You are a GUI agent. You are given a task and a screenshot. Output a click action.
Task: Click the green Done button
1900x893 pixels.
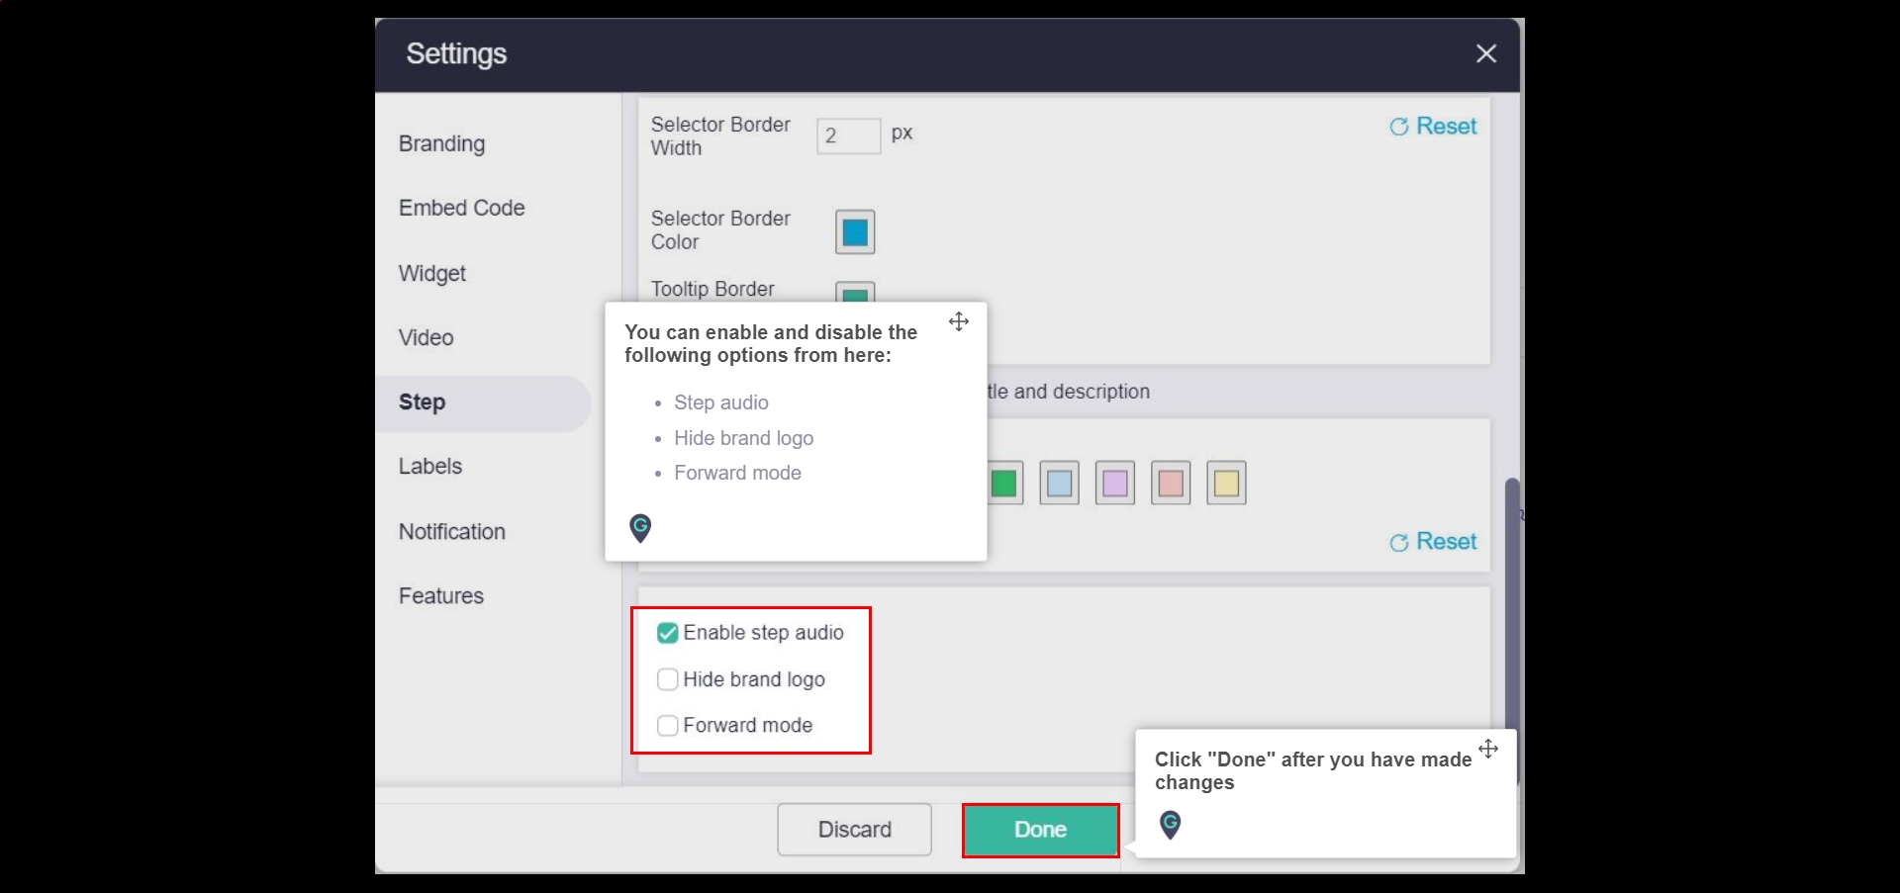pyautogui.click(x=1040, y=830)
